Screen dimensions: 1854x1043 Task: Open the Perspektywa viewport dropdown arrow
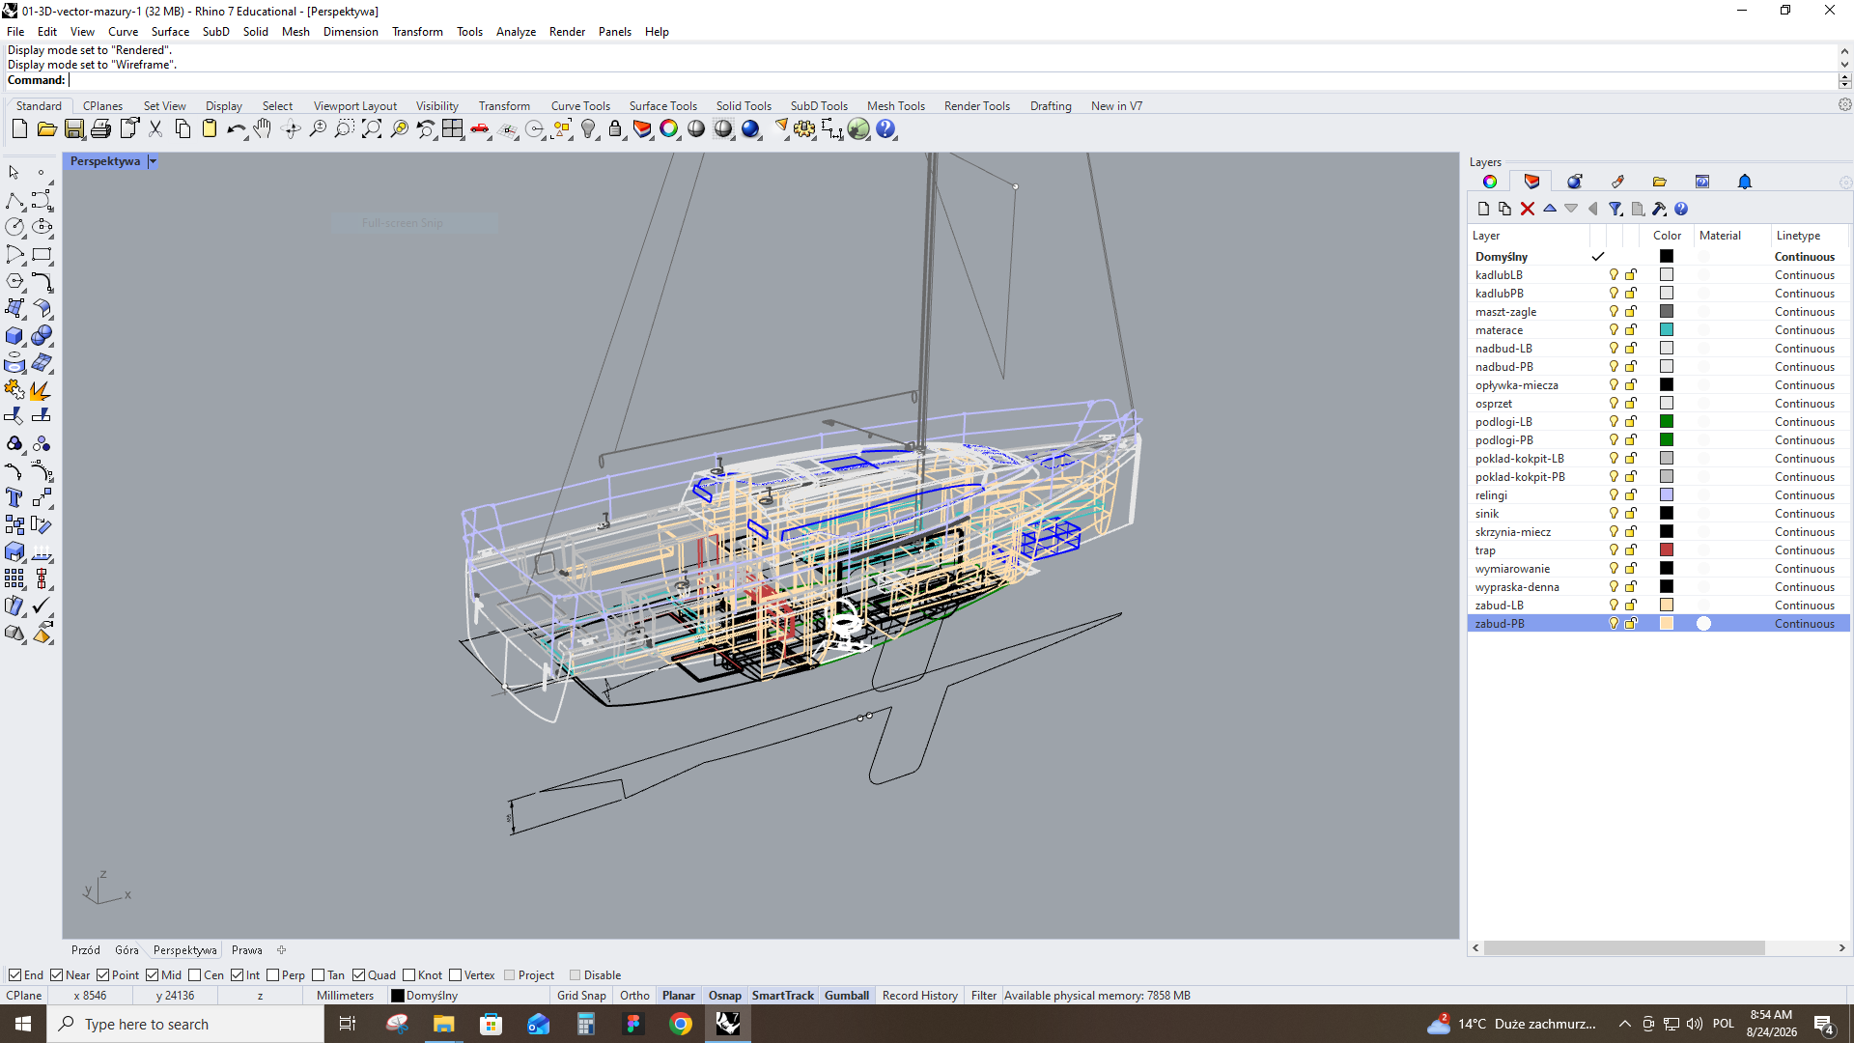(153, 161)
